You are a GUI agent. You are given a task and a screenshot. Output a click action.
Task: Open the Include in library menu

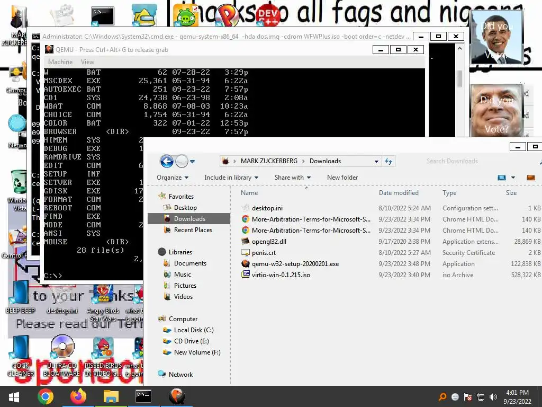(x=231, y=178)
